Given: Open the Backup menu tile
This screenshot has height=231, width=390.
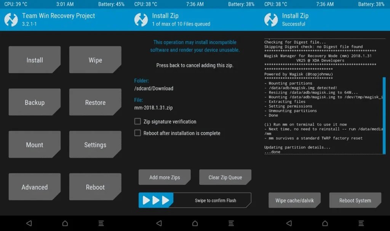Looking at the screenshot, I should [34, 102].
